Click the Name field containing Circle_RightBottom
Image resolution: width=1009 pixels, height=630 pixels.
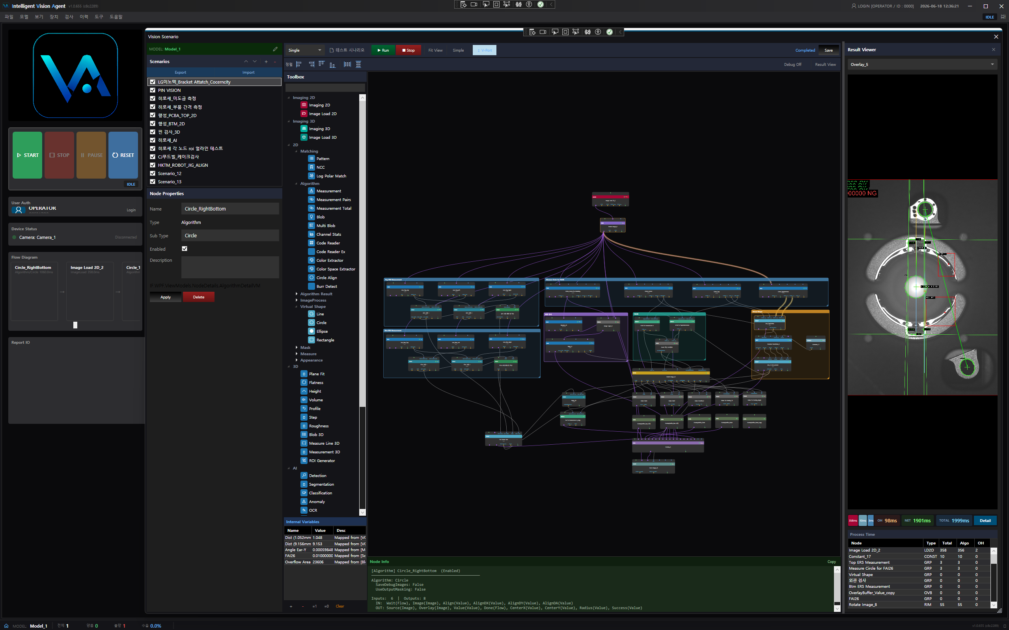coord(230,209)
